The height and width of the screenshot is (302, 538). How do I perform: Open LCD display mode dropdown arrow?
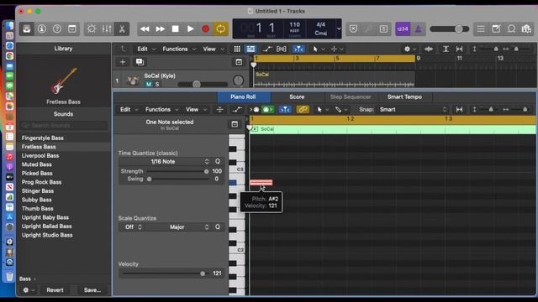coord(339,29)
